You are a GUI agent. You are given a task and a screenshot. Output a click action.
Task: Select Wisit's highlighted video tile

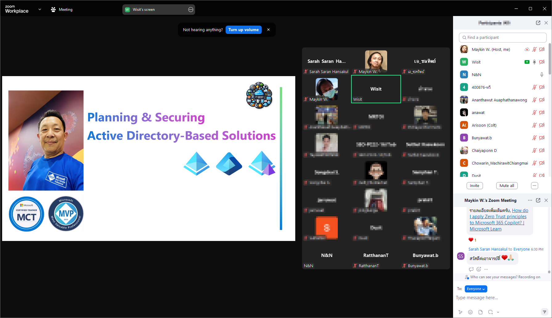(376, 89)
